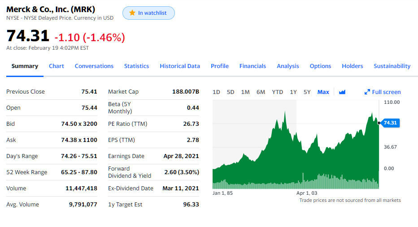The height and width of the screenshot is (227, 418).
Task: Click 'At close: February 19 4:02PM EST' text
Action: coord(48,48)
